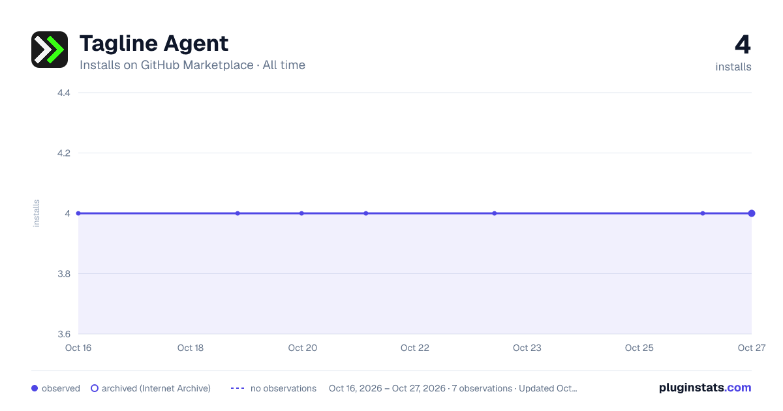Click the no observations dashed legend marker
Viewport: 783px width, 411px height.
[238, 388]
